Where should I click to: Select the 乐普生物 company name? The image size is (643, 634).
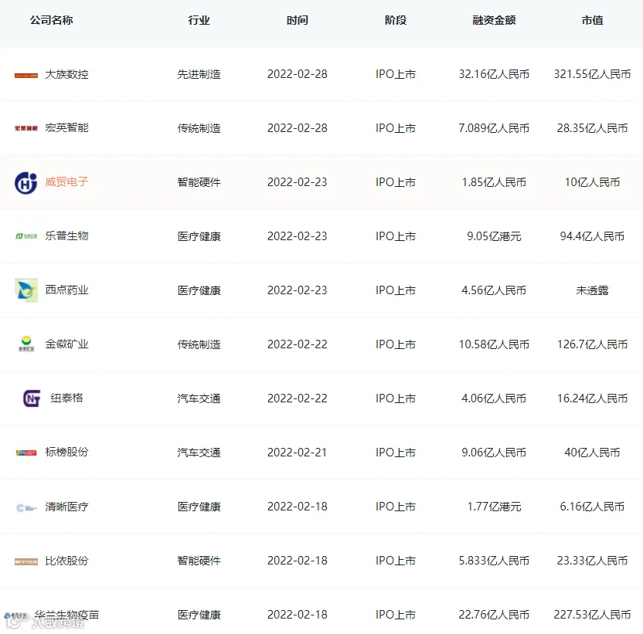pos(66,236)
